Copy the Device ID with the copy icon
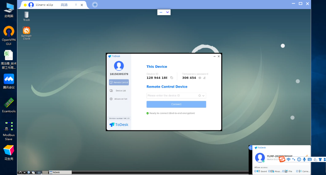This screenshot has height=175, width=326. 172,78
